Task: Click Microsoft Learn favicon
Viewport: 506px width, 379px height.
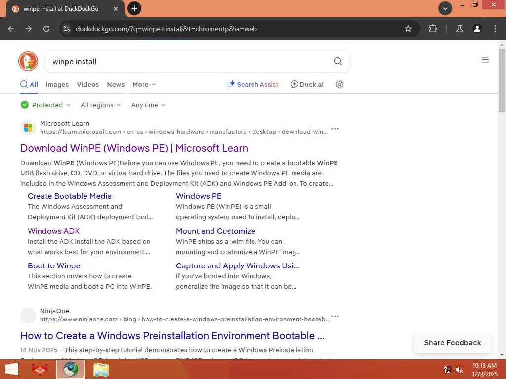Action: [28, 128]
